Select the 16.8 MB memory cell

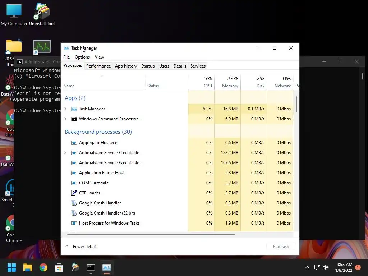[x=227, y=109]
